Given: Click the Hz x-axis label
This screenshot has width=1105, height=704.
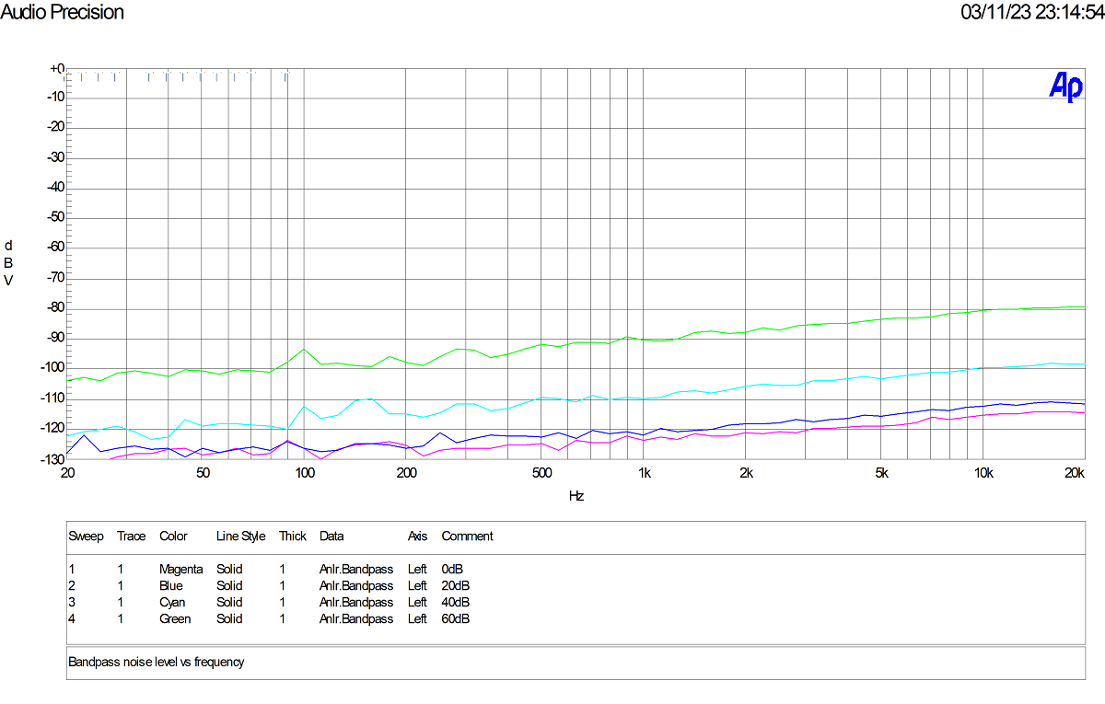Looking at the screenshot, I should 576,495.
